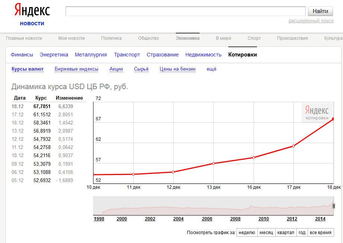
Task: Open Курсы валют quotes
Action: pyautogui.click(x=28, y=69)
